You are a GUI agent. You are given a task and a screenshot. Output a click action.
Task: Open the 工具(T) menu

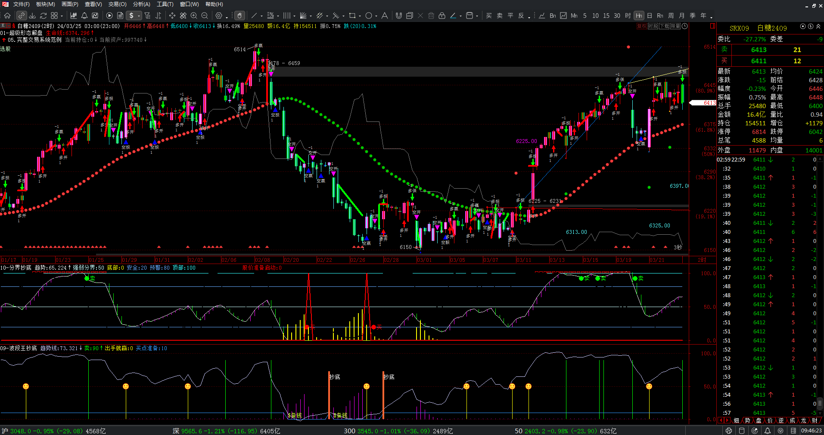165,4
